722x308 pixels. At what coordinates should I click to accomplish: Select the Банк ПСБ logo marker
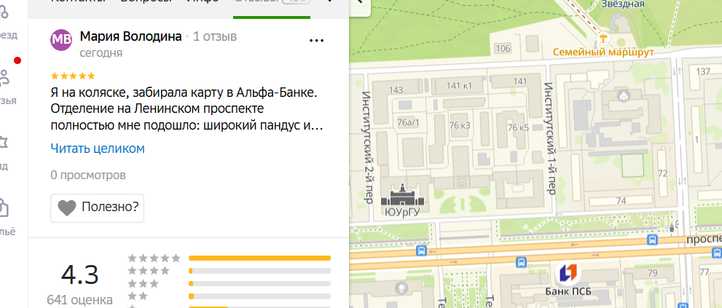click(x=568, y=274)
